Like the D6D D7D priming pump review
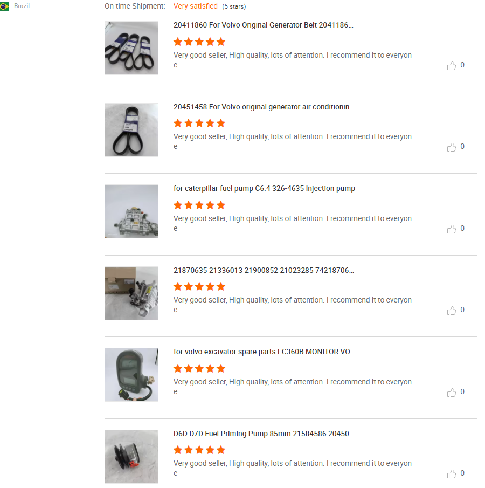 452,474
